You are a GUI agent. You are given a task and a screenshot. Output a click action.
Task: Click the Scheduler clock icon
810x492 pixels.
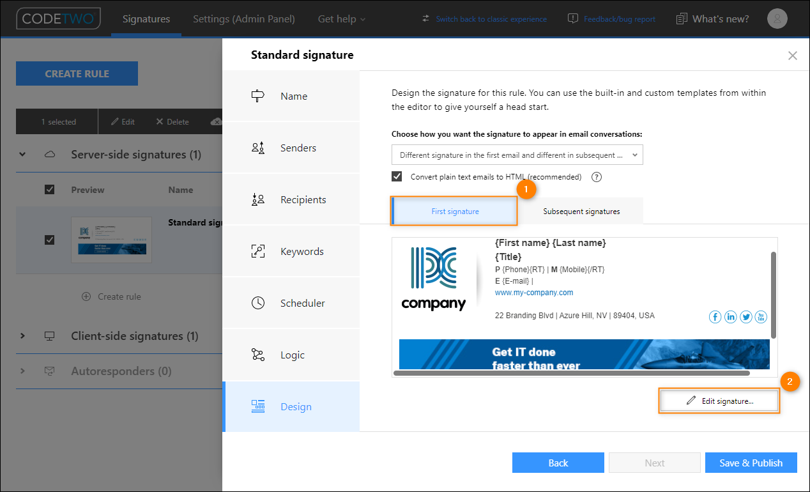[258, 304]
